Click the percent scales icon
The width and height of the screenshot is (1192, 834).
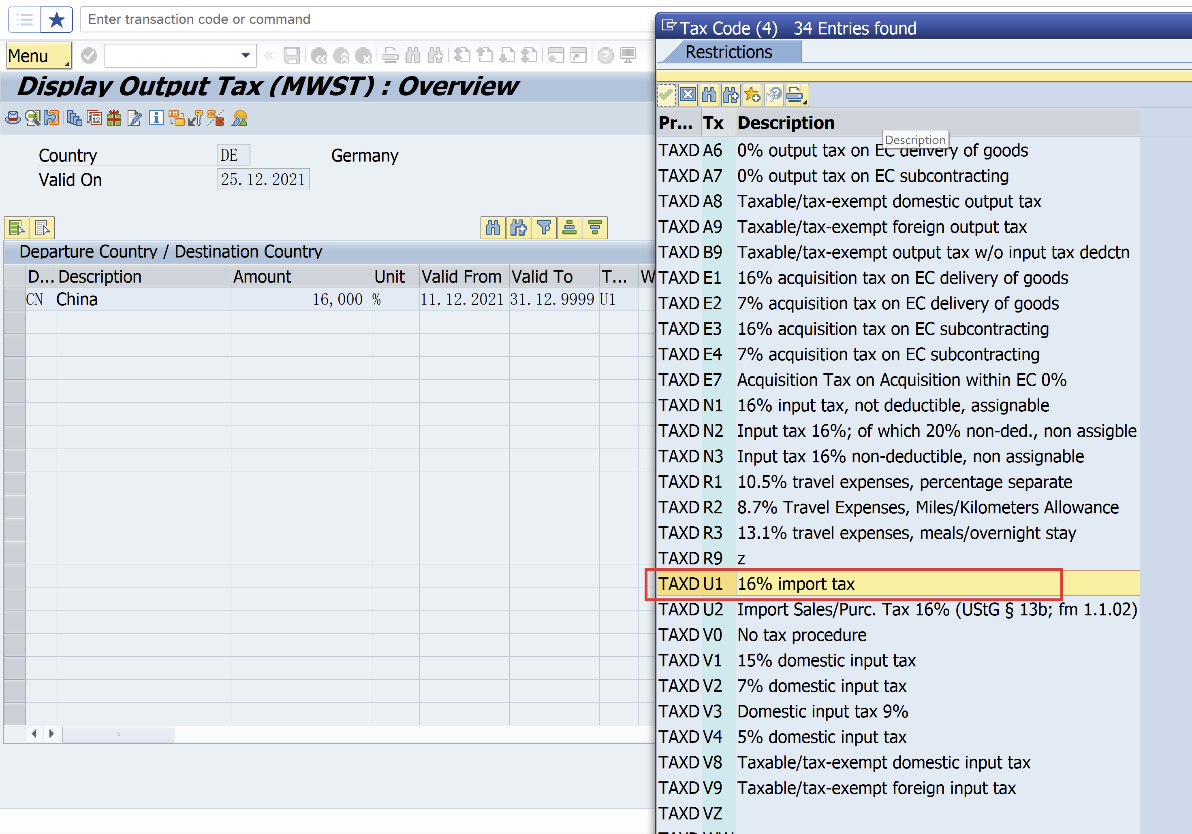point(216,118)
